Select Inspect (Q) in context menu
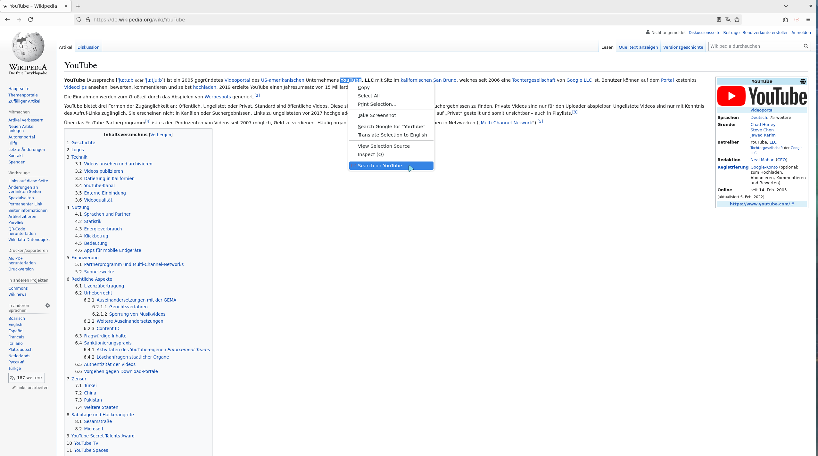Screen dimensions: 818x456 pyautogui.click(x=391, y=154)
